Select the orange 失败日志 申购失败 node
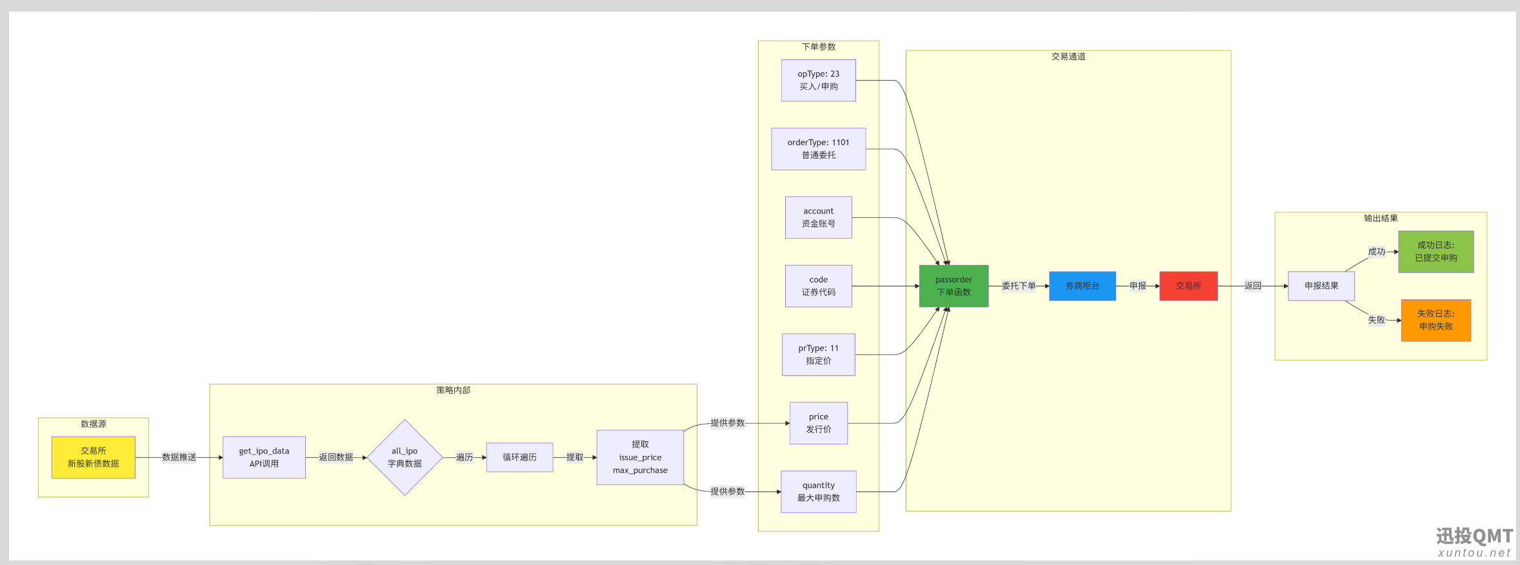This screenshot has width=1520, height=565. (x=1435, y=320)
